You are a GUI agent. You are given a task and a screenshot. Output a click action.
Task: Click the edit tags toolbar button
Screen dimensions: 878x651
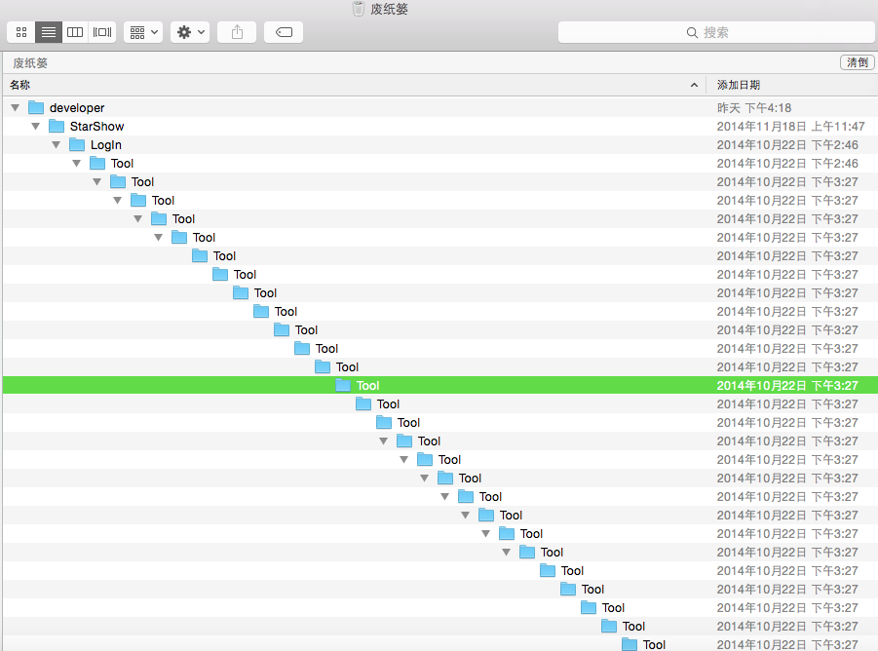tap(284, 32)
